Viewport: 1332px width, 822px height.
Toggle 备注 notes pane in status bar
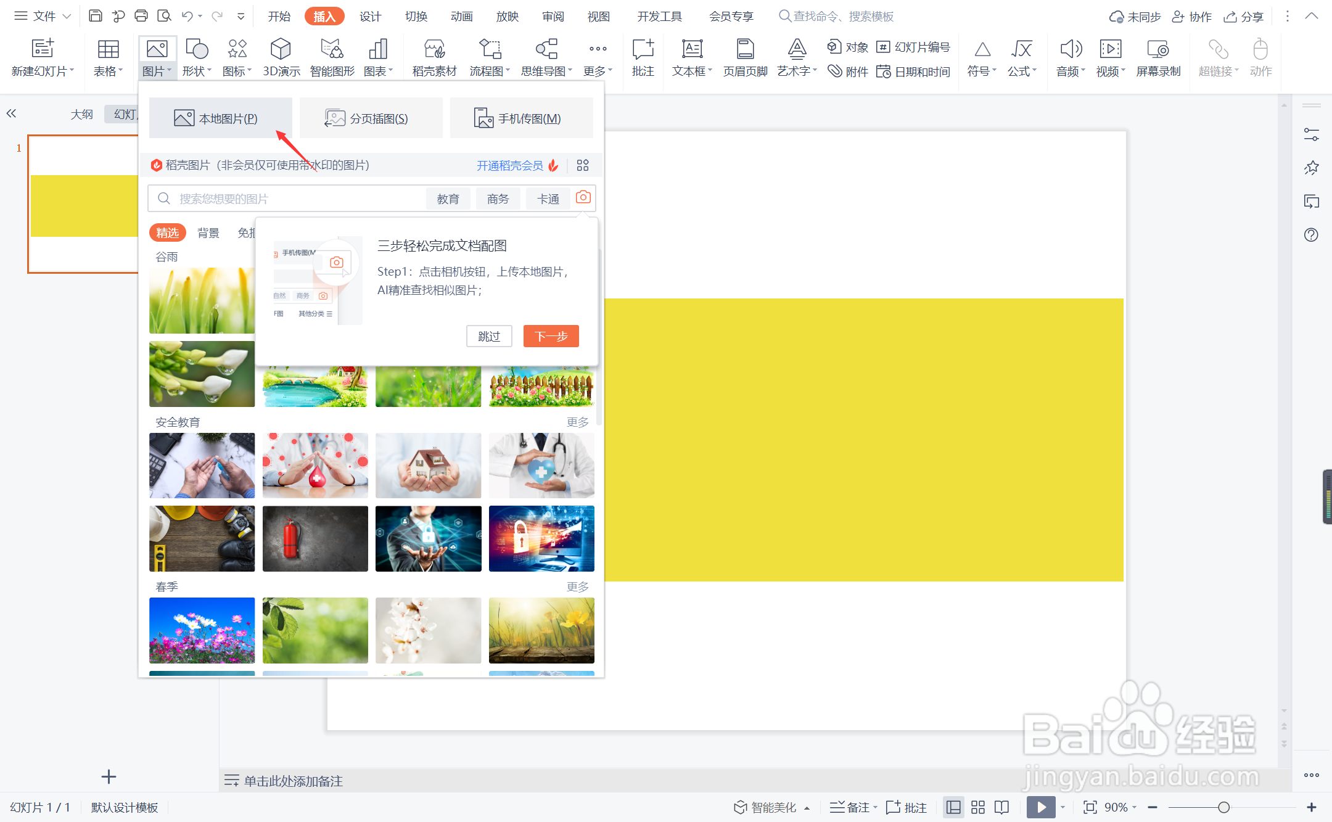(853, 807)
